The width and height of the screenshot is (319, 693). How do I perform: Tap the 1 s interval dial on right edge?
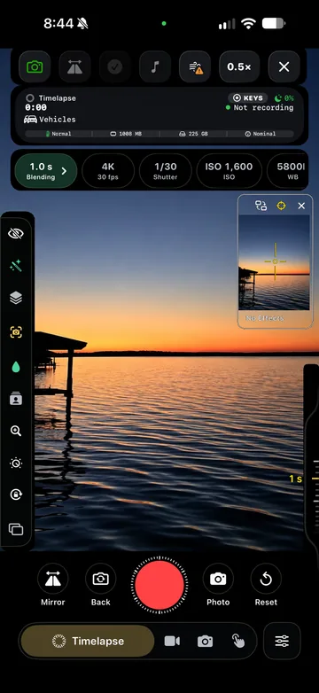(311, 479)
